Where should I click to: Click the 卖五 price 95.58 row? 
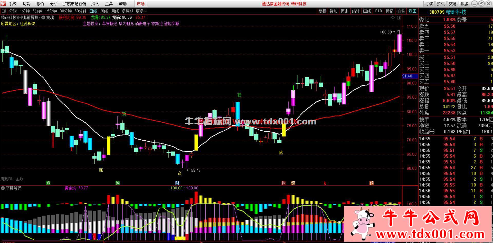[456, 26]
